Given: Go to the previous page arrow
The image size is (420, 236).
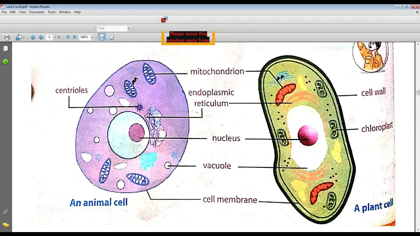Looking at the screenshot, I should click(33, 37).
